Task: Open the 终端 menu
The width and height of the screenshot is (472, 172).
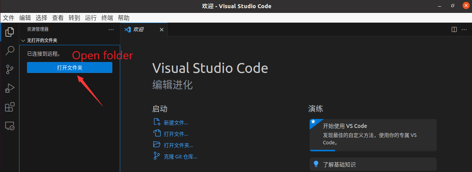Action: pos(107,18)
